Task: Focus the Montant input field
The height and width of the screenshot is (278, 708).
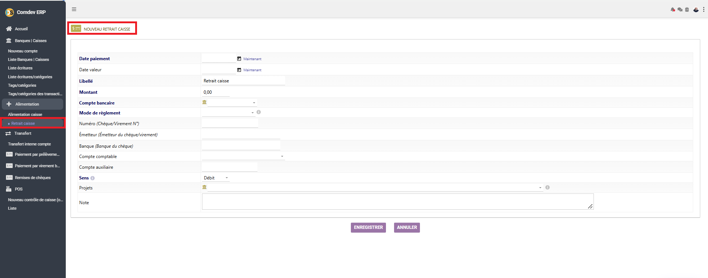Action: (x=216, y=92)
